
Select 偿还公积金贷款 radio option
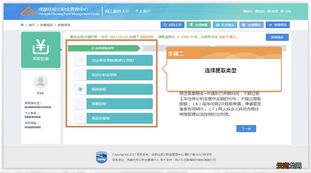click(x=80, y=75)
